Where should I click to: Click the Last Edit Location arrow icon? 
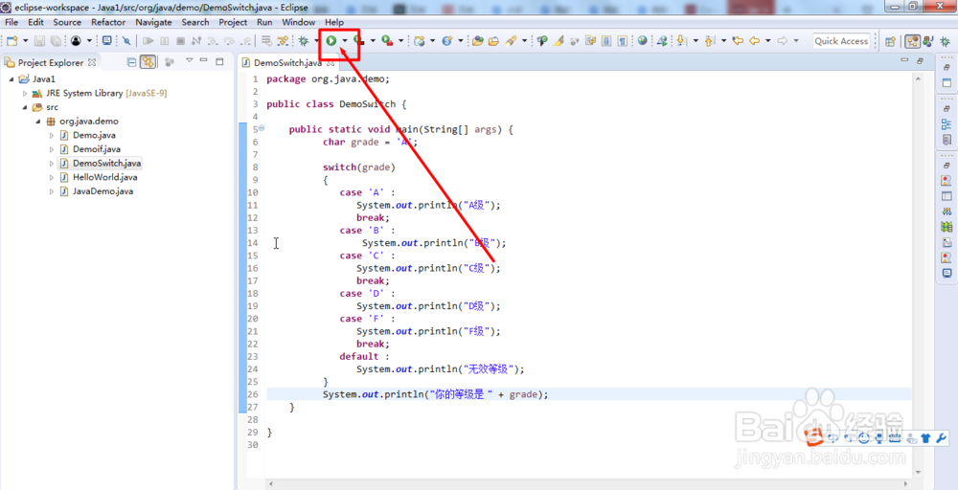[738, 41]
